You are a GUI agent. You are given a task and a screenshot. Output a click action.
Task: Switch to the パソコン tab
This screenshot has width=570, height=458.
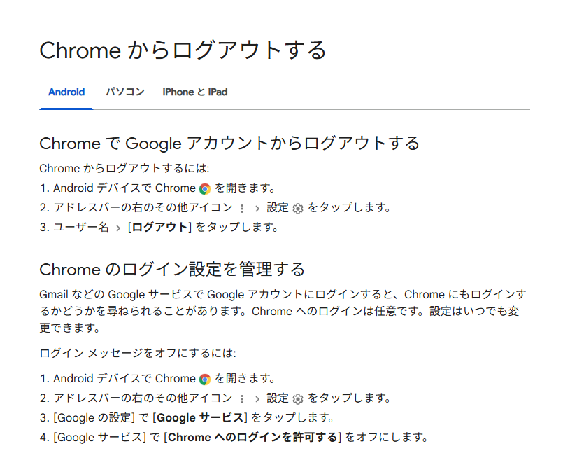(125, 92)
